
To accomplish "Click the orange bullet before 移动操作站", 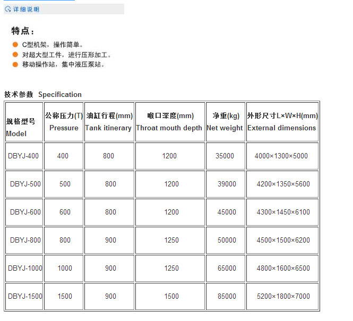I will 15,65.
